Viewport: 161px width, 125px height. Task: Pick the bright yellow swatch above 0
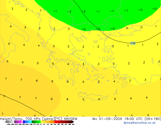[x=41, y=122]
